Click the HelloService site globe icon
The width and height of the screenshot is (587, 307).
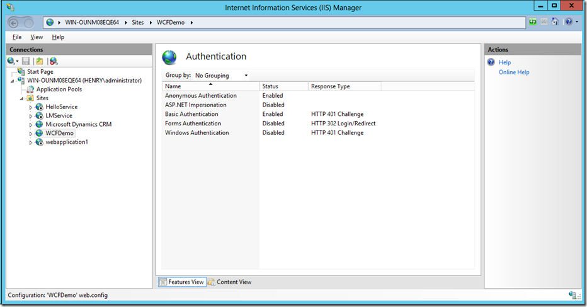tap(39, 107)
